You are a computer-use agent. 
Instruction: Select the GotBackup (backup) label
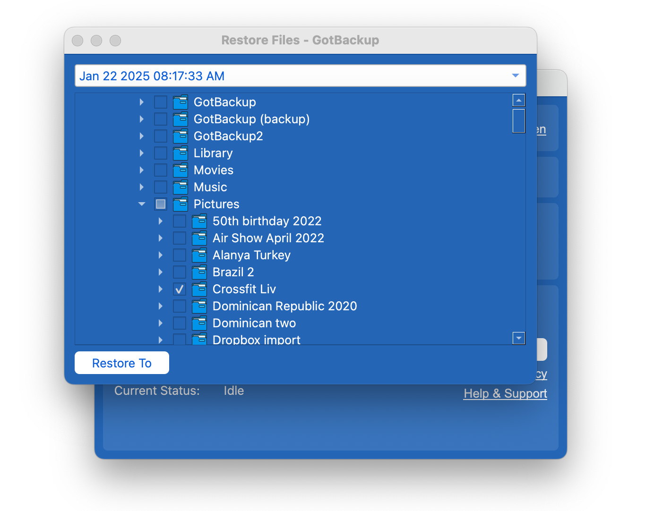(x=252, y=119)
